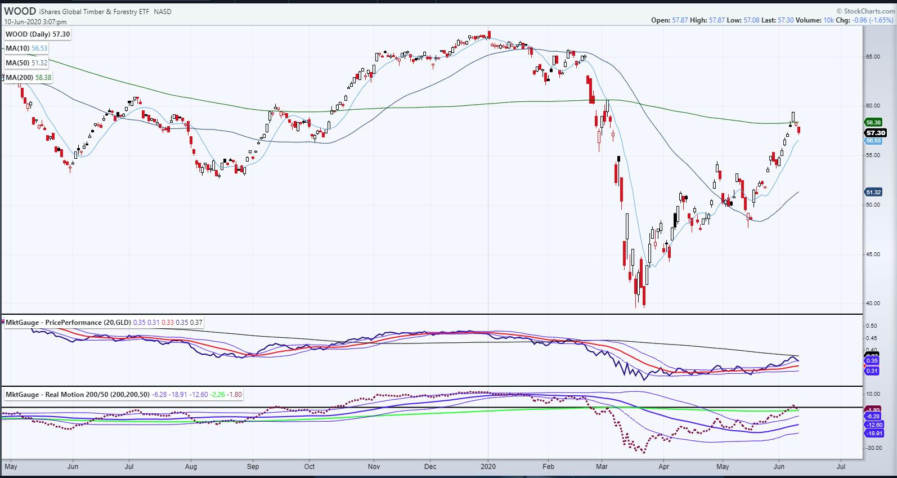The width and height of the screenshot is (897, 478).
Task: Click the 0.45 label on the PricePerformance axis
Action: pyautogui.click(x=871, y=338)
